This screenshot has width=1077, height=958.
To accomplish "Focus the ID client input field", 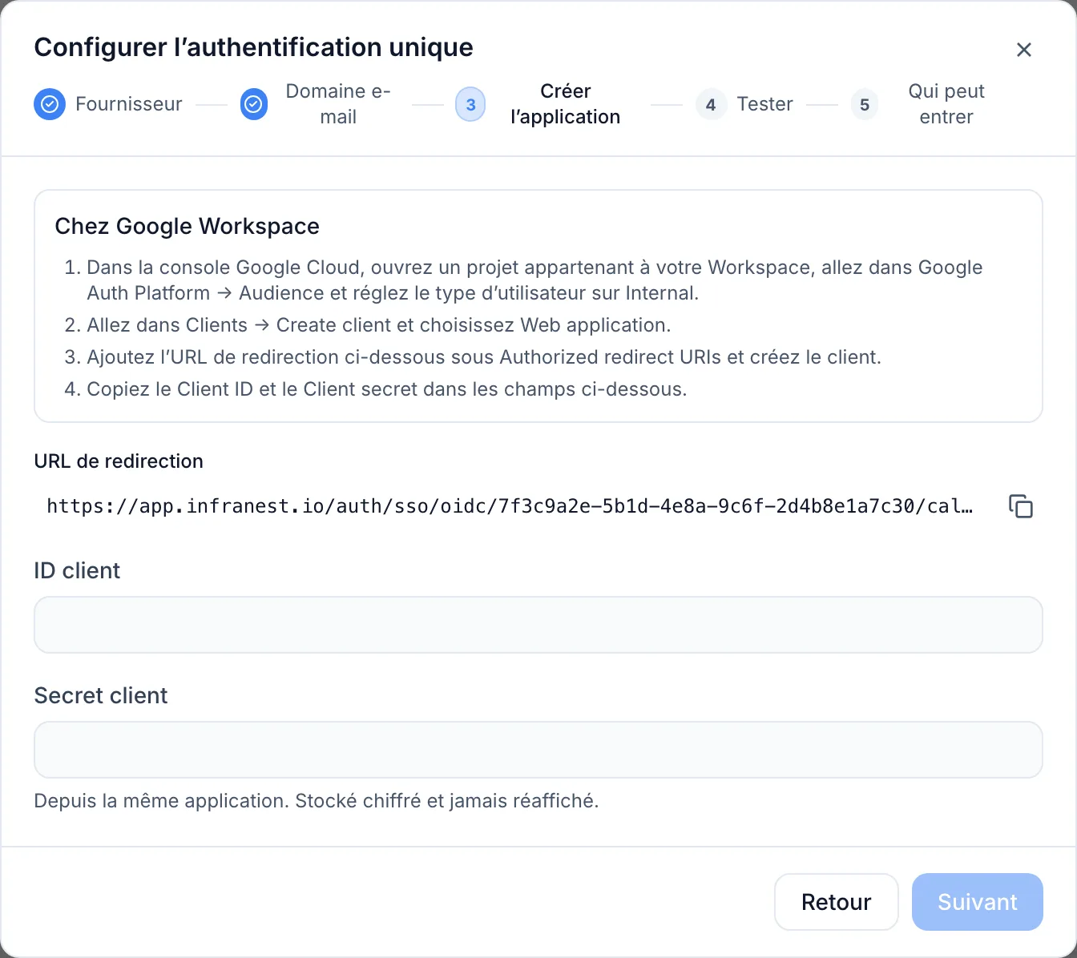I will point(538,625).
